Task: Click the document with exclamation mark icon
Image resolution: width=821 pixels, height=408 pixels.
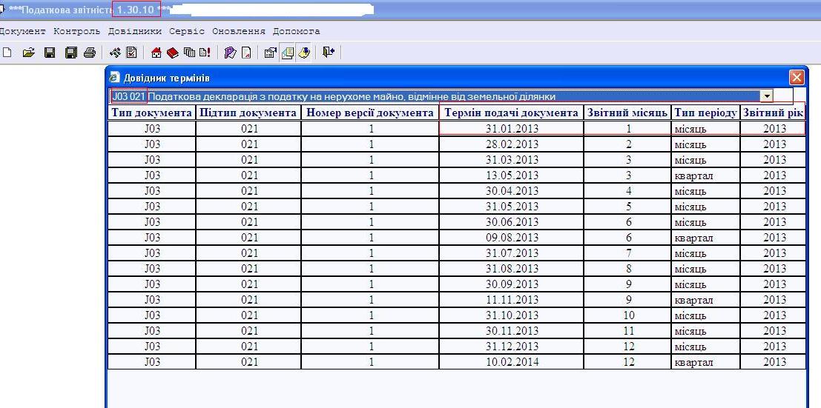Action: coord(204,53)
